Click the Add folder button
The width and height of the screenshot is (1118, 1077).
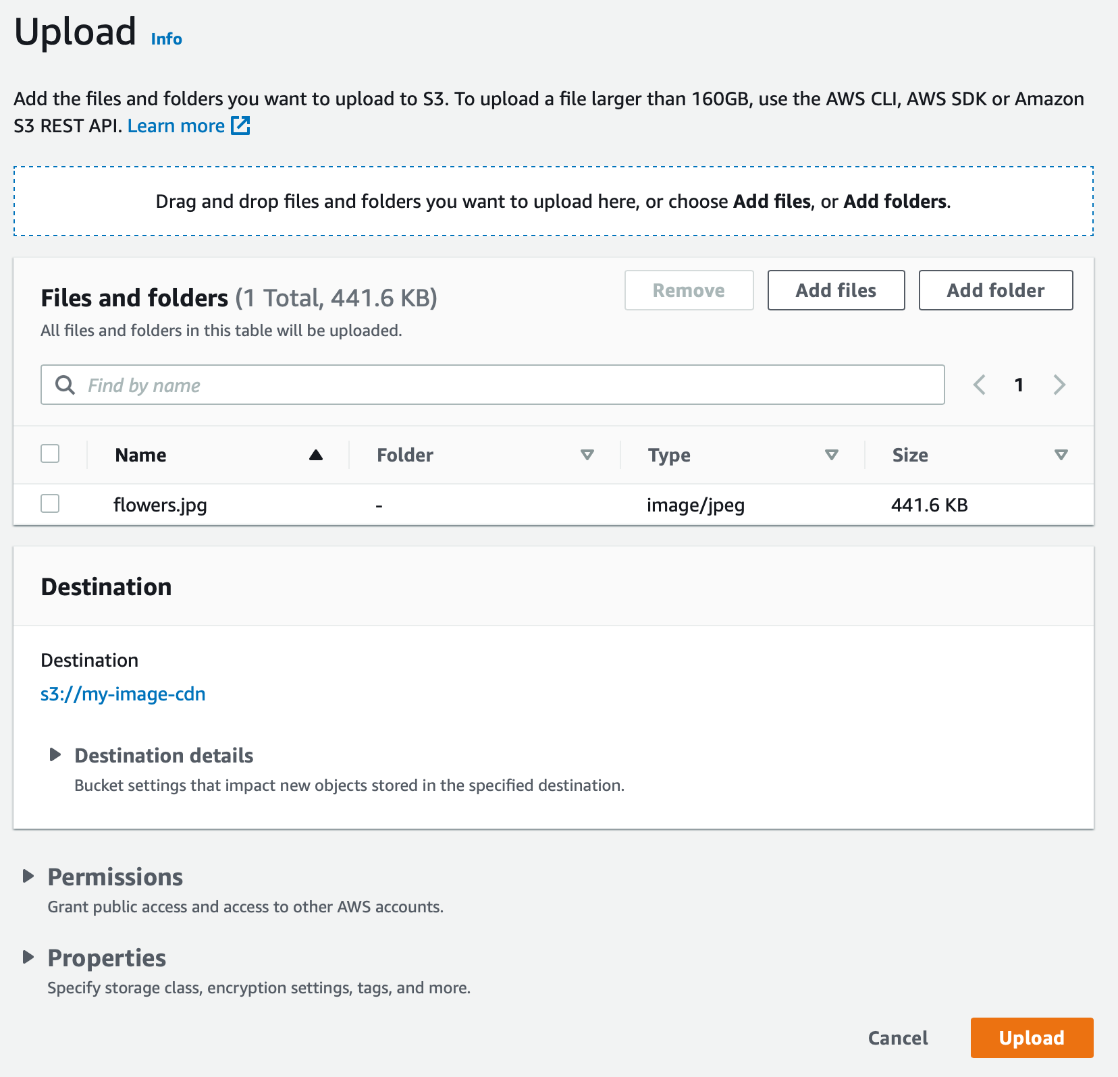996,290
